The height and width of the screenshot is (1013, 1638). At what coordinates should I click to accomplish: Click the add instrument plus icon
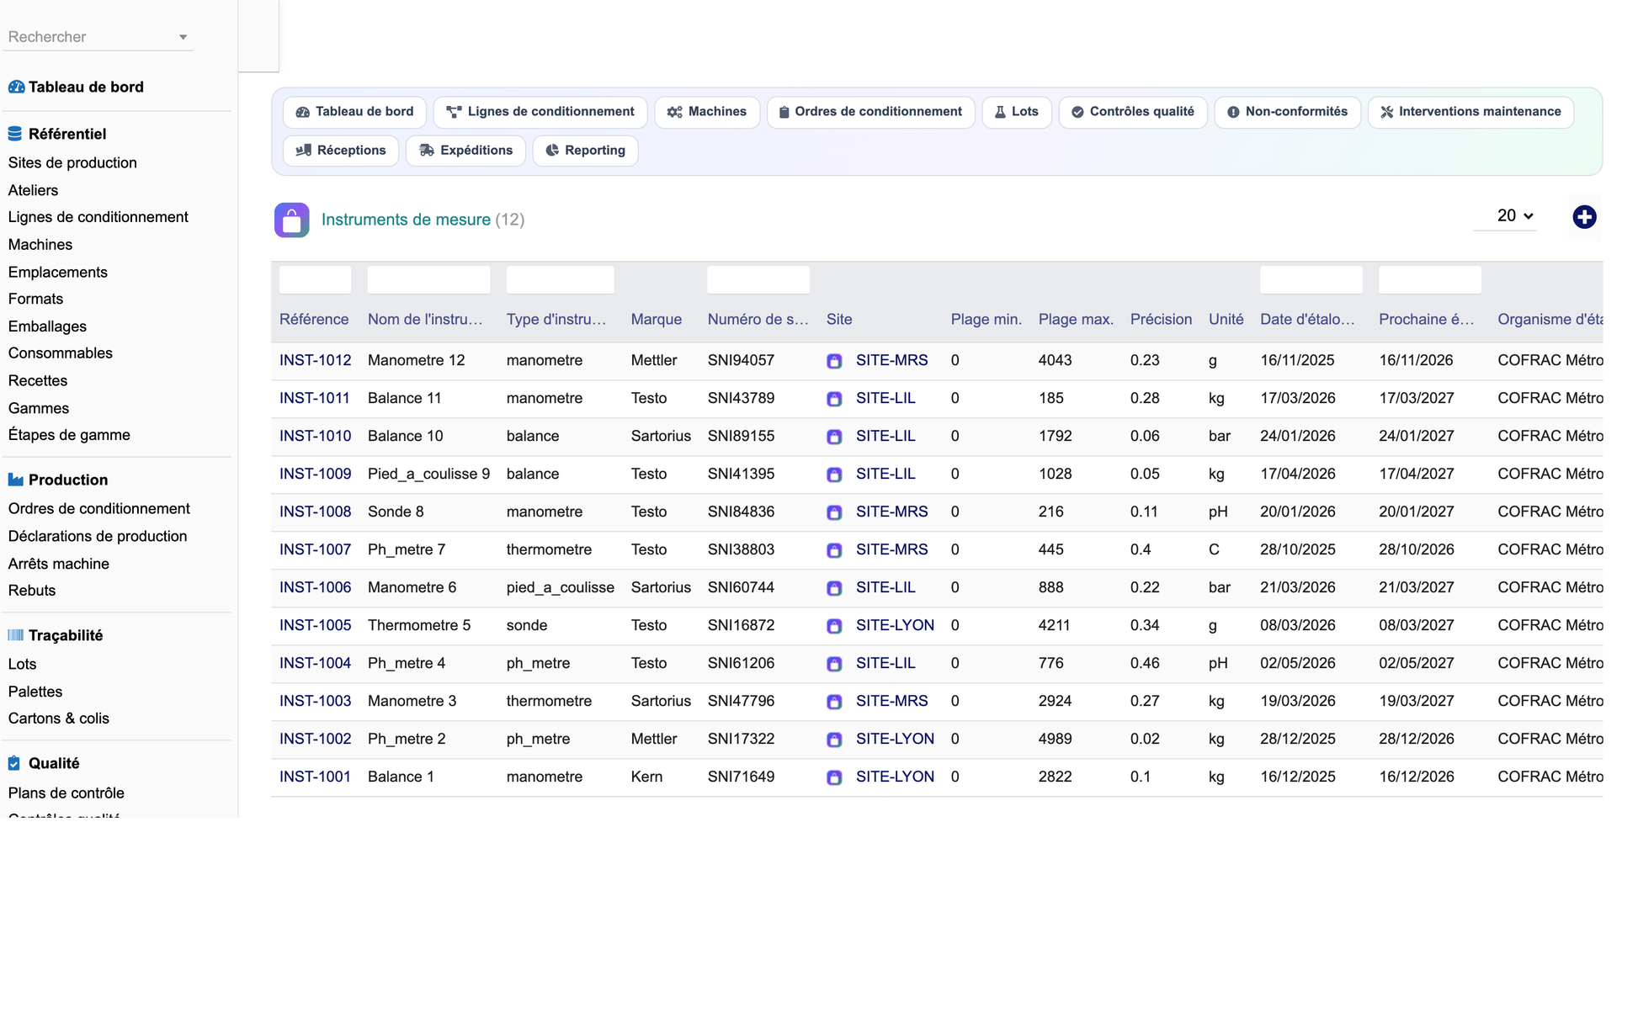[x=1584, y=217]
